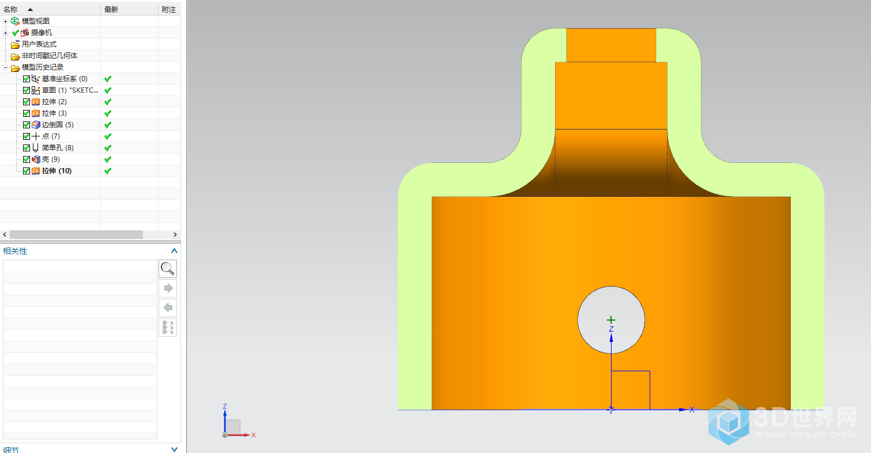Click the 拉伸 (3) extrude icon
The image size is (871, 453).
pyautogui.click(x=36, y=113)
